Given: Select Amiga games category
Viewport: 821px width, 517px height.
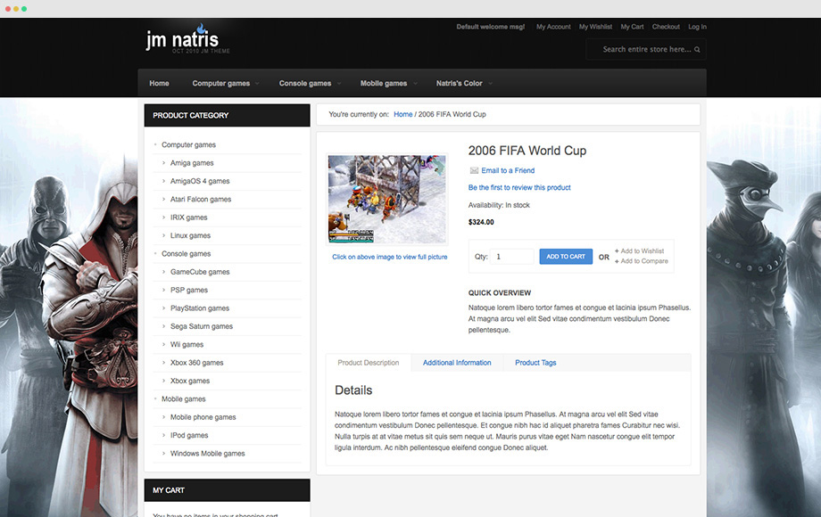Looking at the screenshot, I should tap(192, 163).
